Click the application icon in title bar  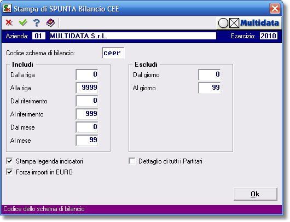tap(7, 9)
